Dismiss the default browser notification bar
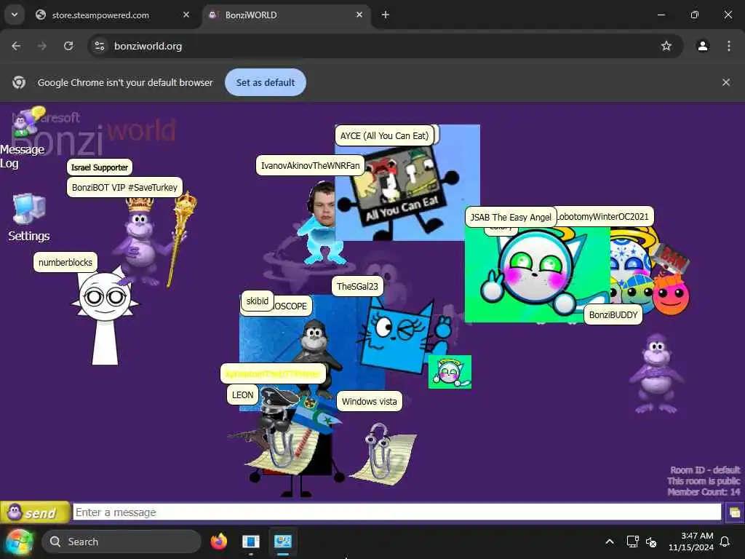This screenshot has width=745, height=559. tap(726, 83)
